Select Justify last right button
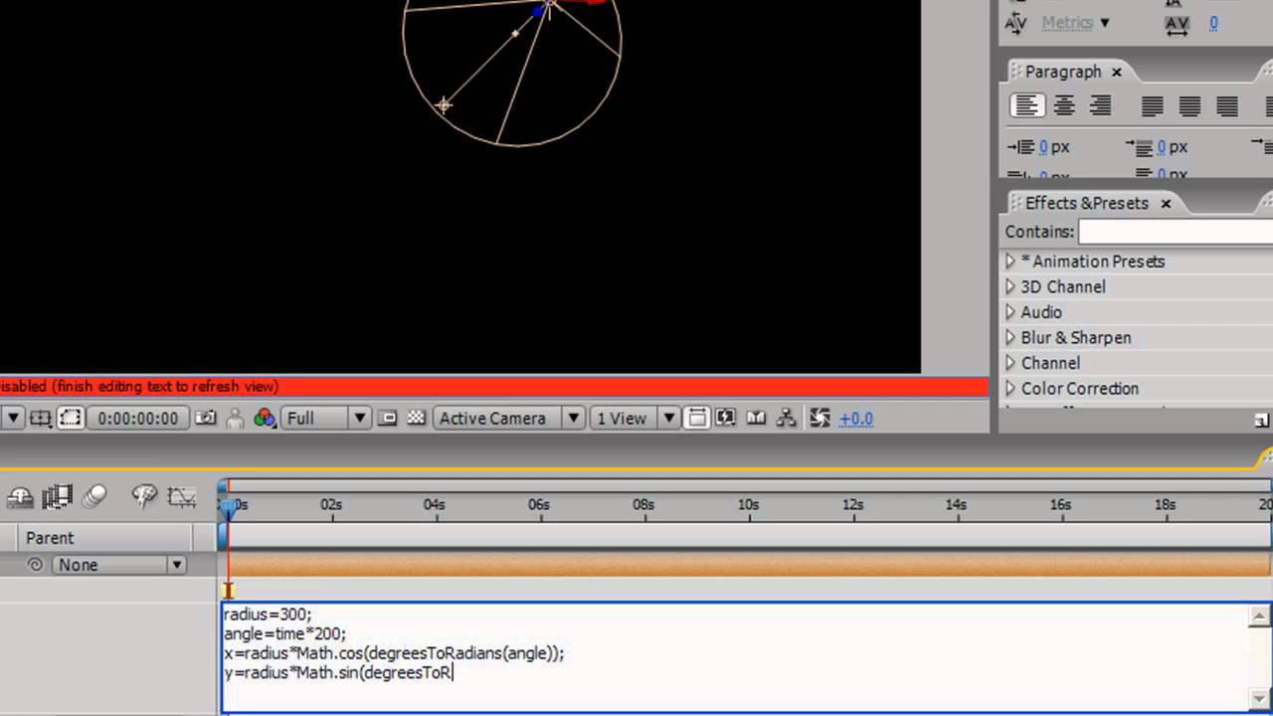 pos(1227,105)
